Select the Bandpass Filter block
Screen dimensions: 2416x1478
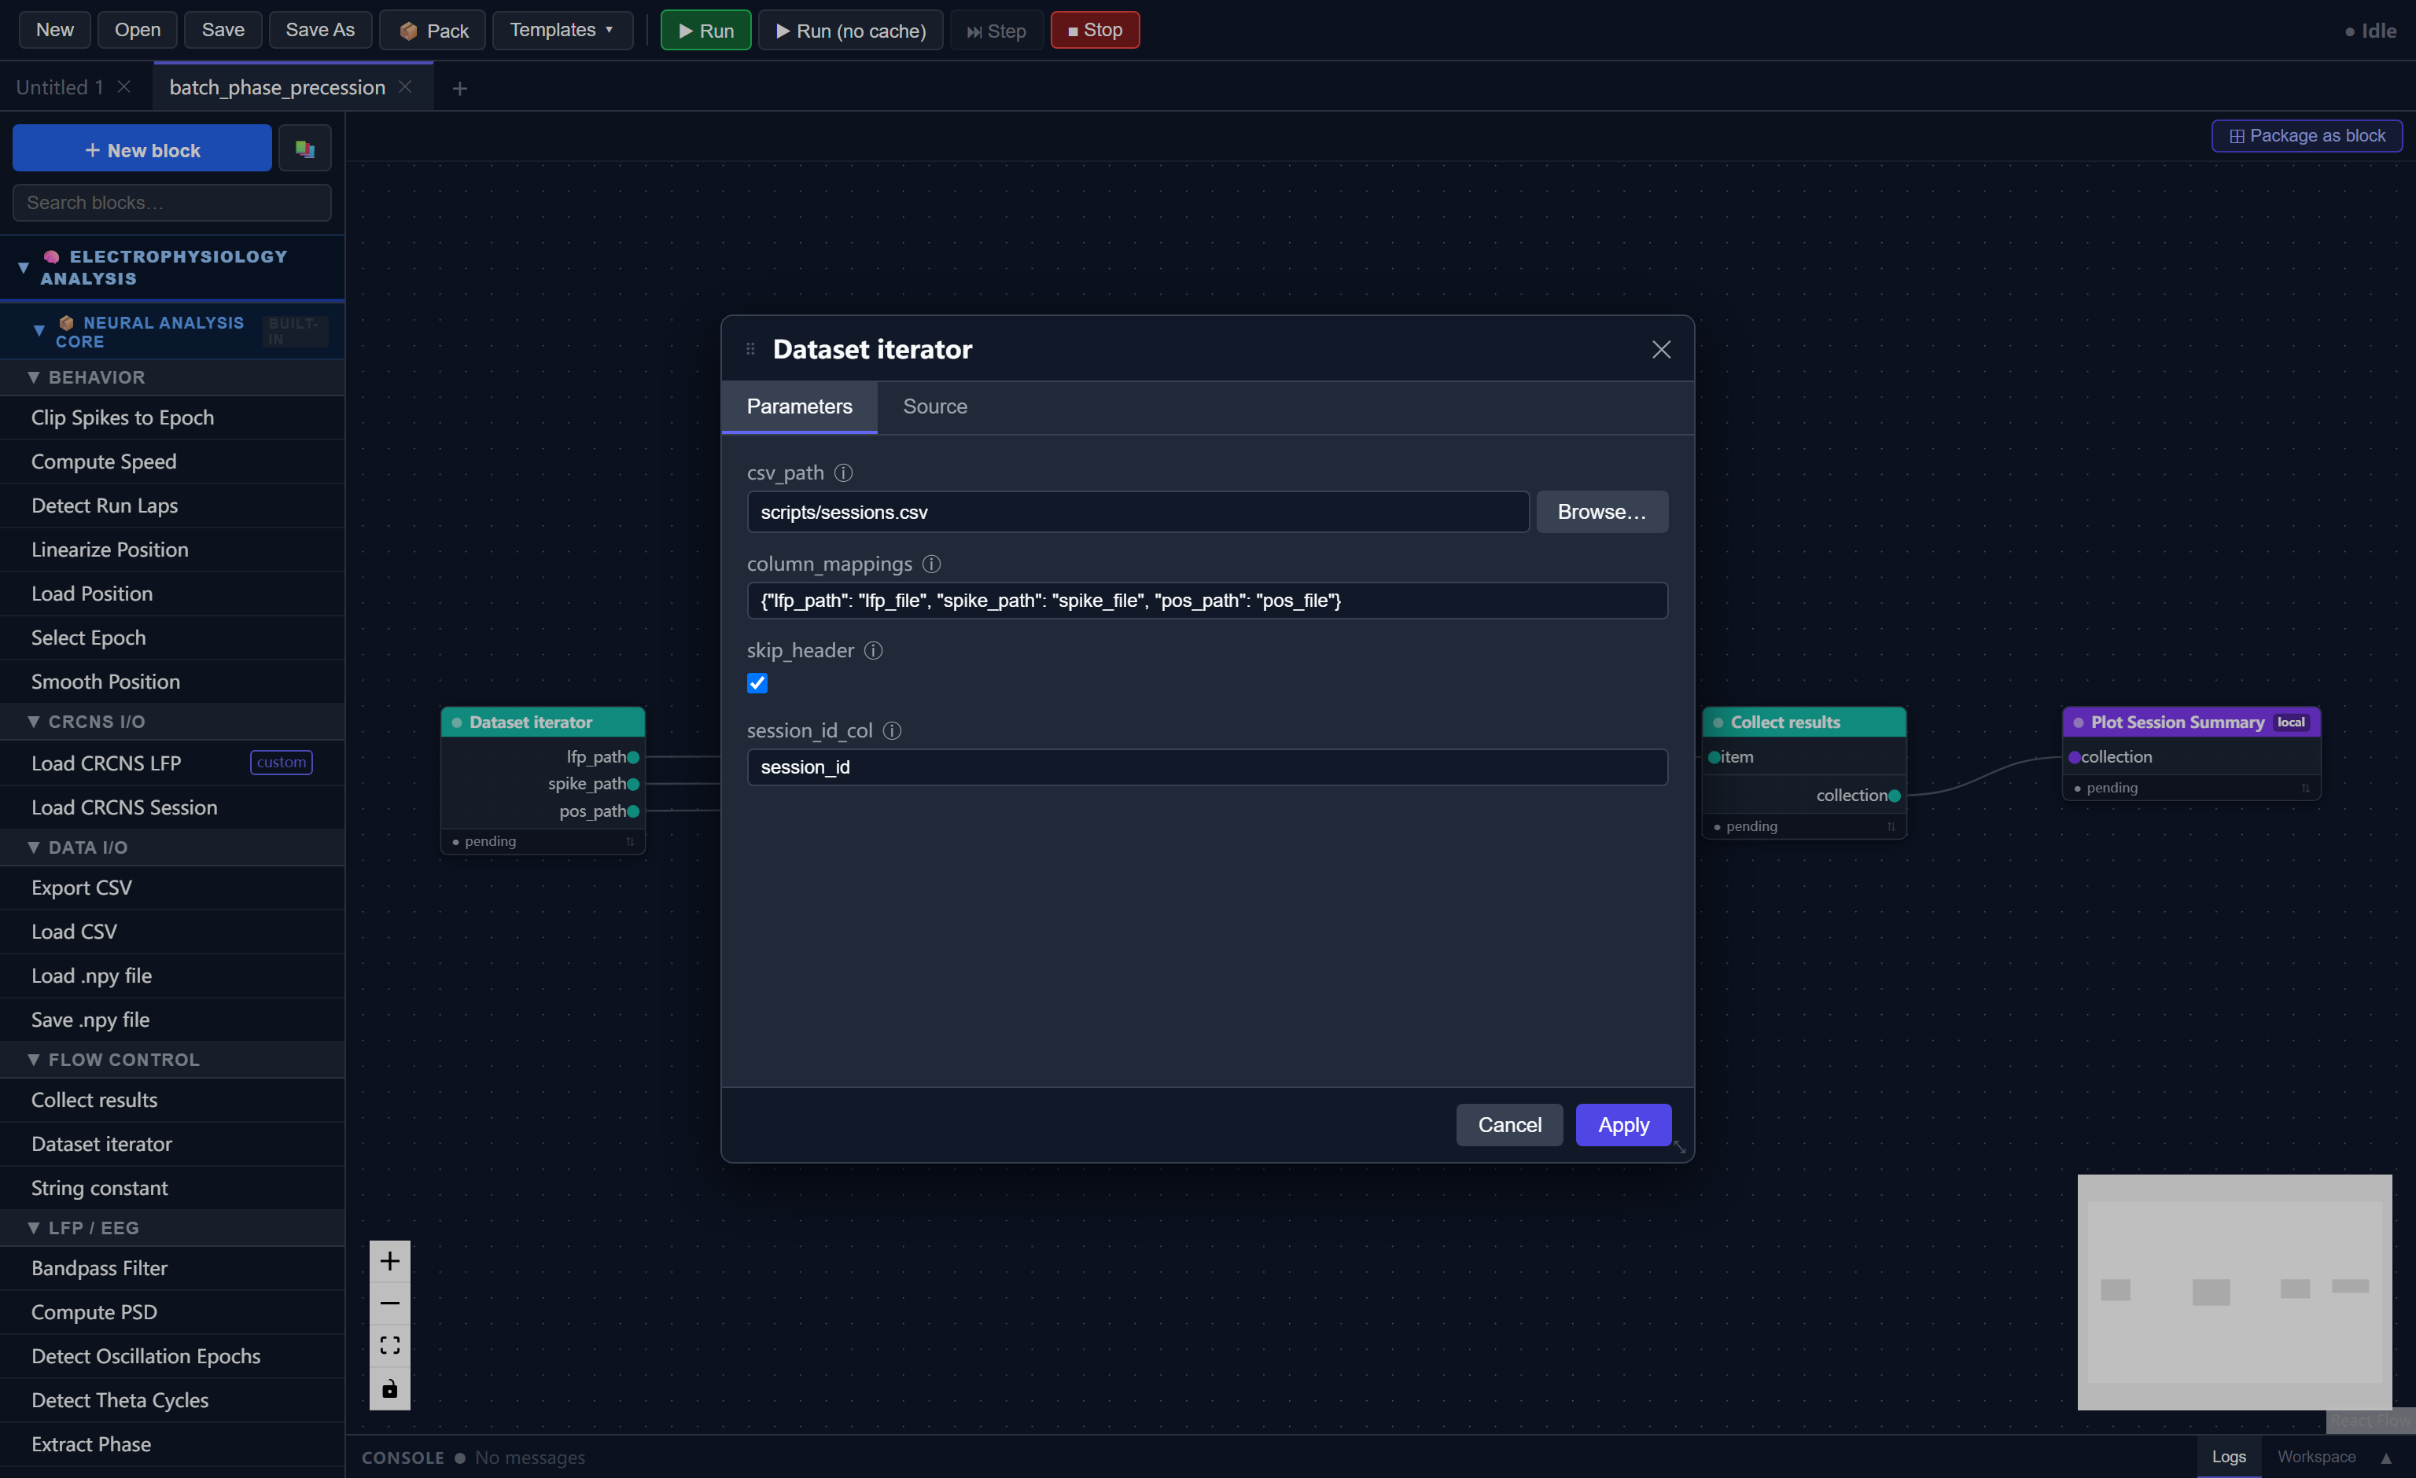(x=172, y=1268)
